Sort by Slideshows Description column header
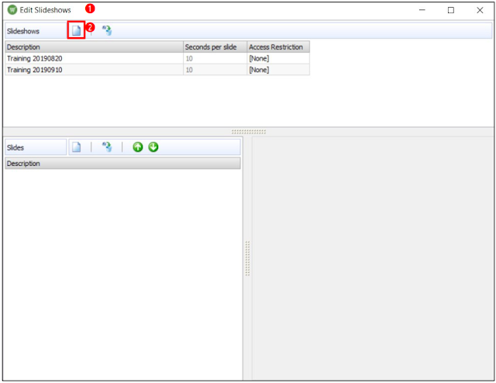Image resolution: width=496 pixels, height=383 pixels. [x=95, y=47]
